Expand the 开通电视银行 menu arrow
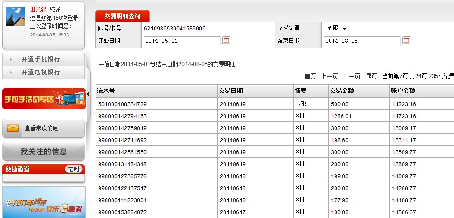Screen dimensions: 454x218 pyautogui.click(x=11, y=72)
